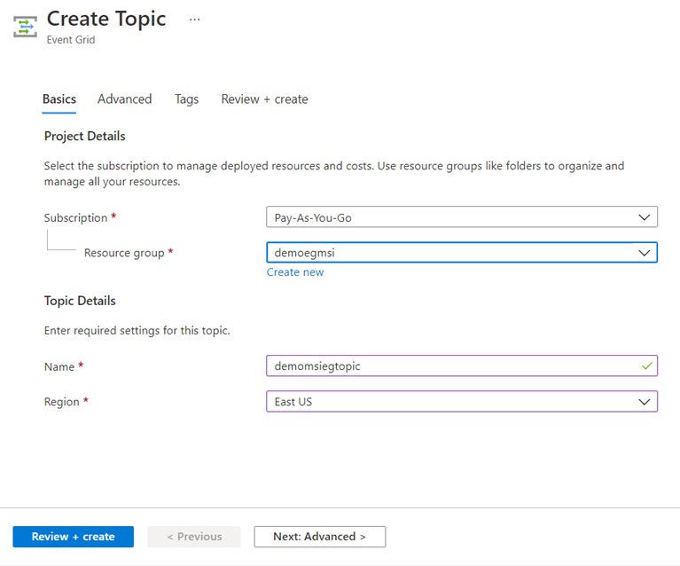Click the green validation checkmark in Name field

coord(647,366)
